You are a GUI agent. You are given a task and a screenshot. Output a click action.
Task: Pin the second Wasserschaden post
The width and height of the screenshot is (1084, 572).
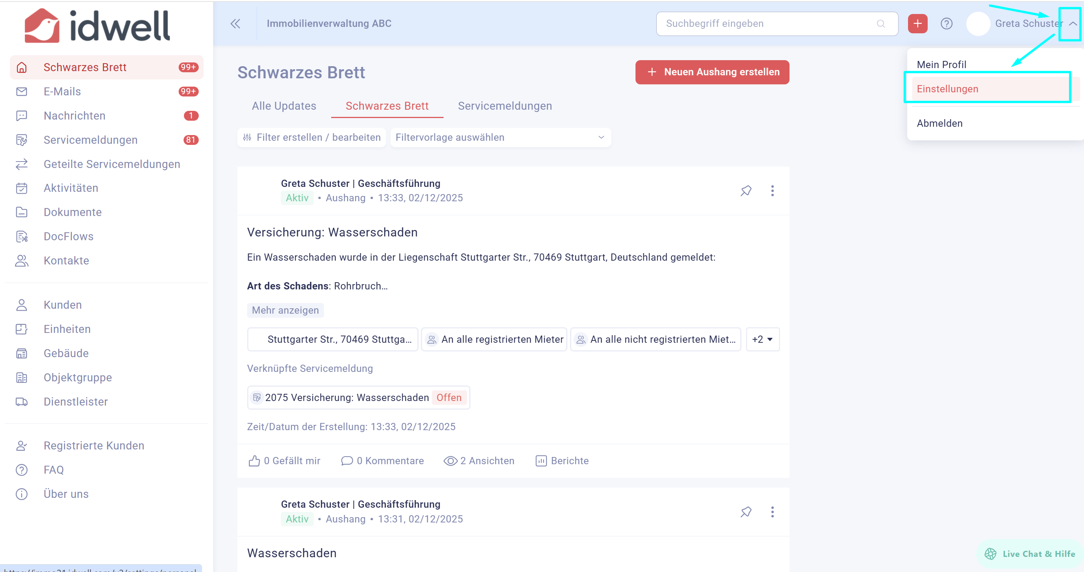tap(746, 512)
